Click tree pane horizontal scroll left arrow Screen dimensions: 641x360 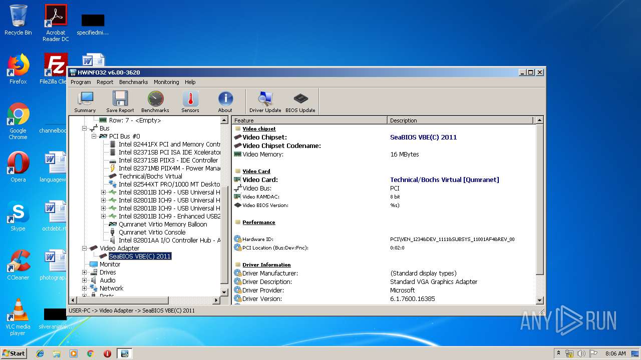(x=73, y=300)
